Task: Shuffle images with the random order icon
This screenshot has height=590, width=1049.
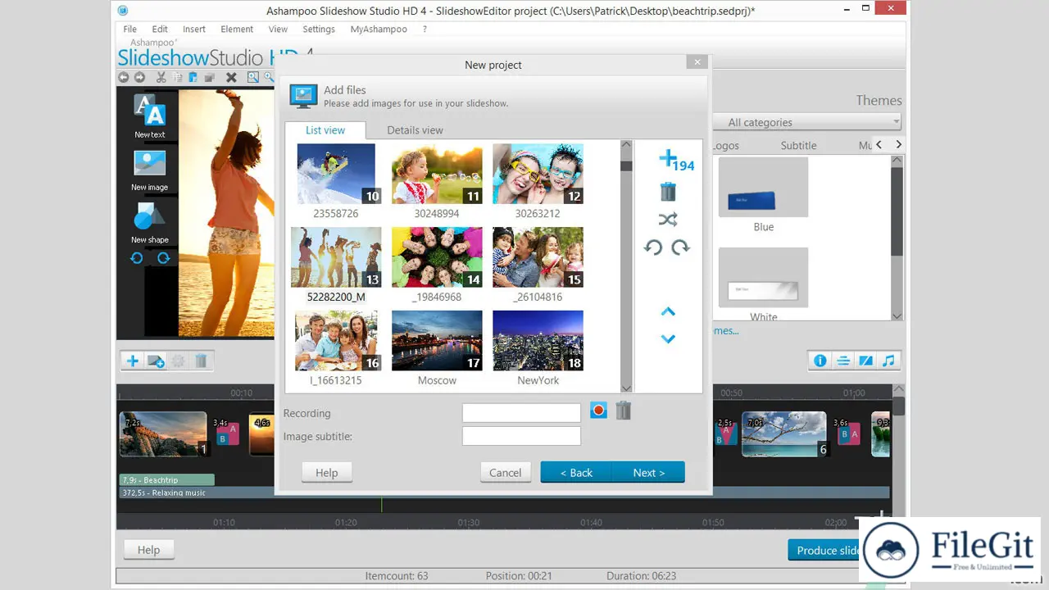Action: point(668,220)
